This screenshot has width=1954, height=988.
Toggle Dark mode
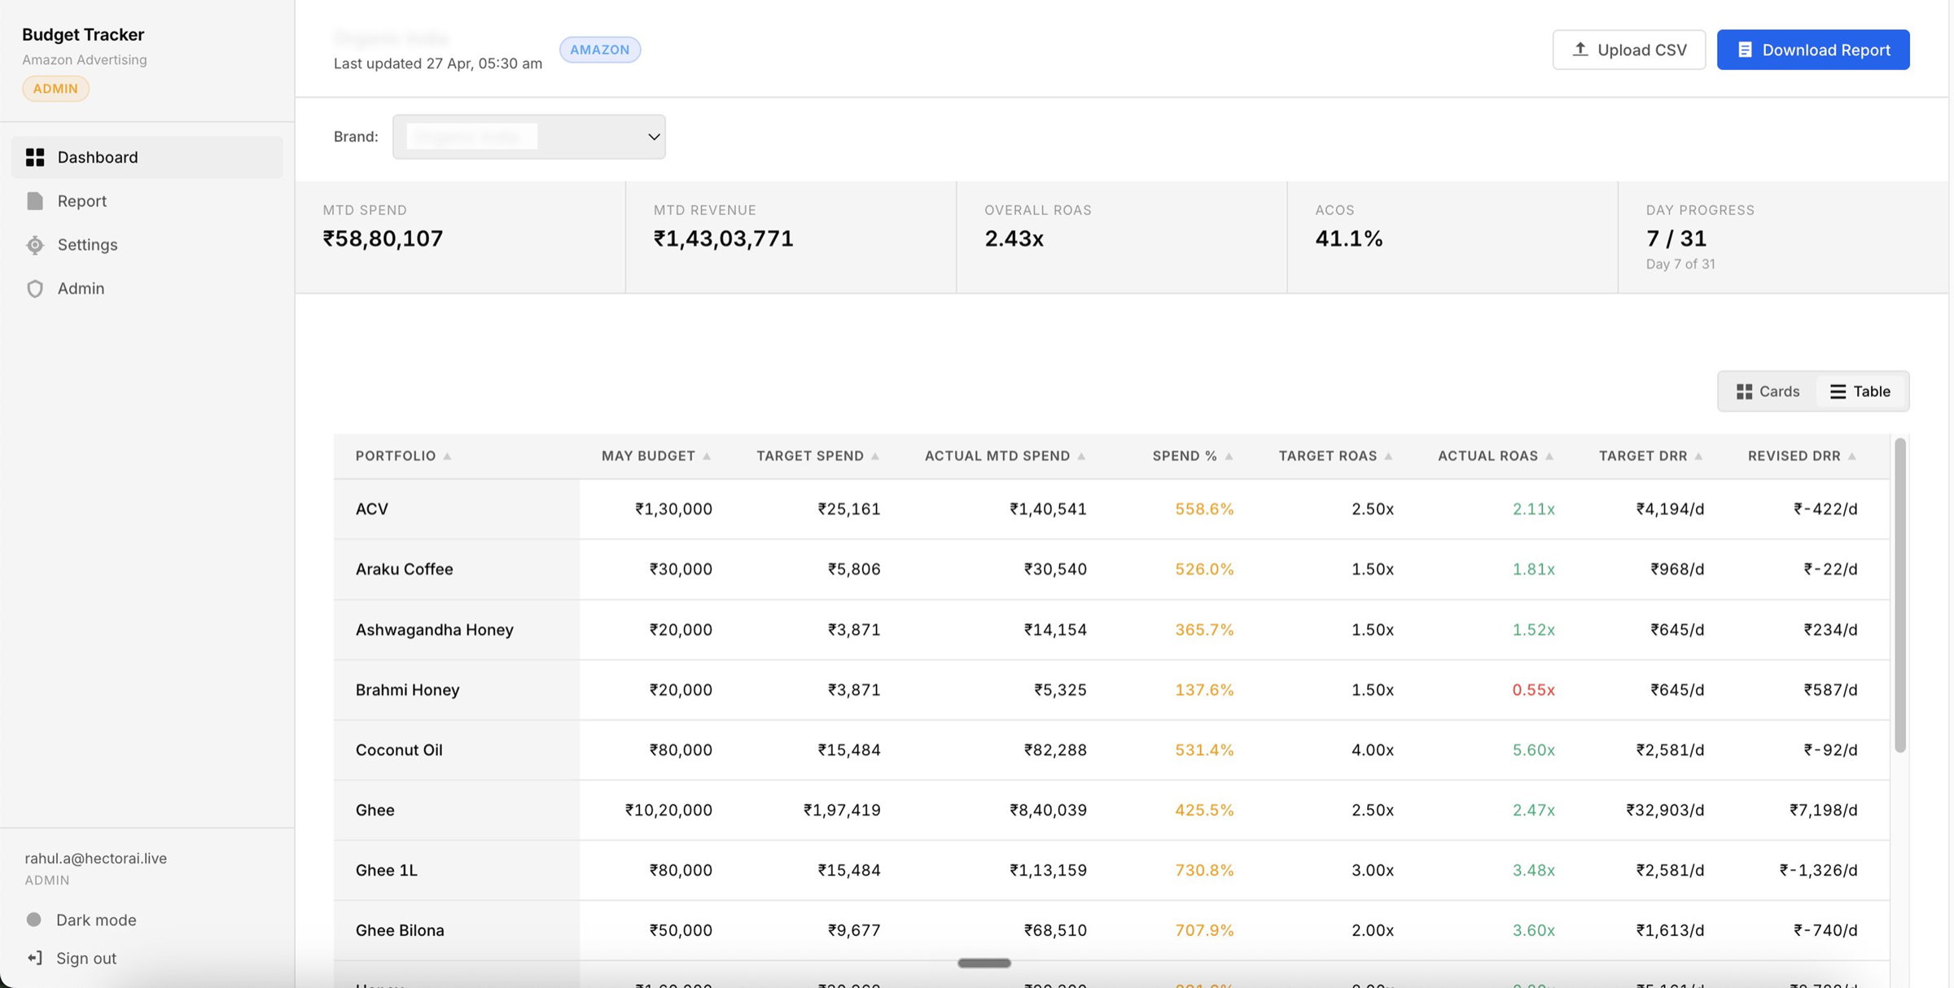tap(81, 920)
